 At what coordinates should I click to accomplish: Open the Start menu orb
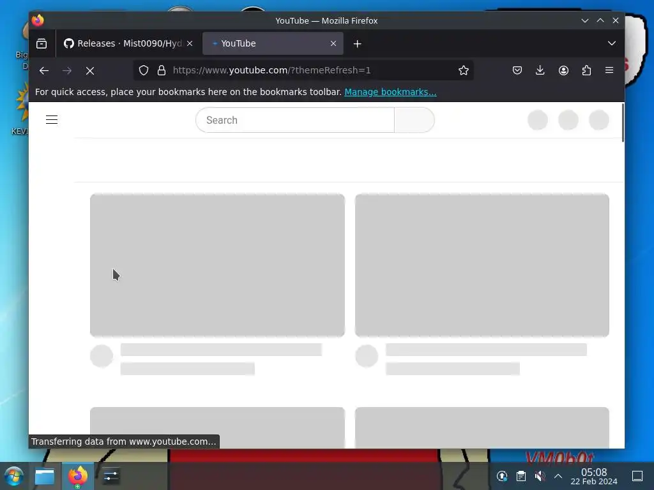click(14, 476)
